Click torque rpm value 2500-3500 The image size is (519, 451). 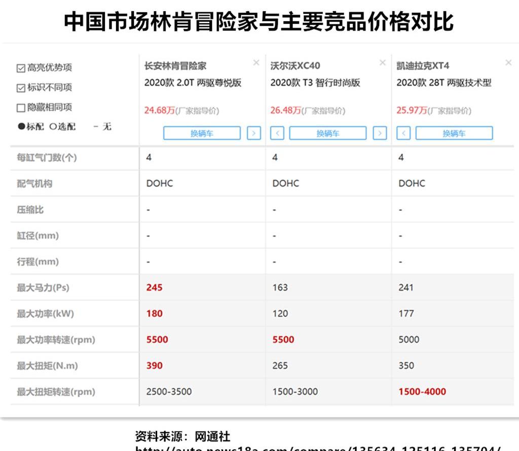[169, 392]
